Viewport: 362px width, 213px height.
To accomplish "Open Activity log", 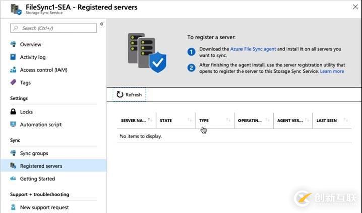I will click(x=33, y=57).
